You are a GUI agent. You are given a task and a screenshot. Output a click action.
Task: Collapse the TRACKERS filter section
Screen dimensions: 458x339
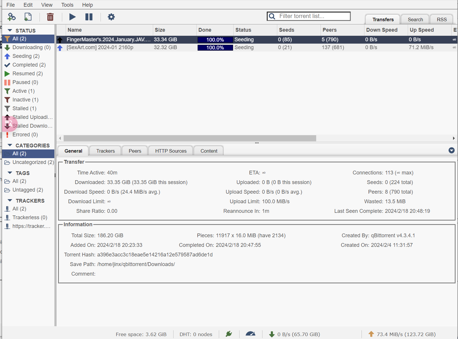pos(10,201)
